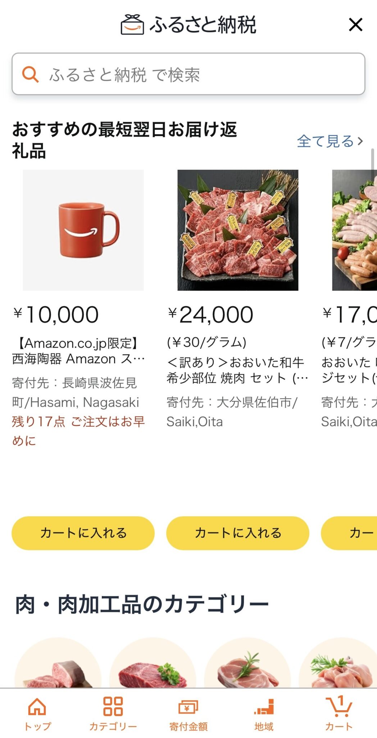Tap the orange magnifier icon in the search bar
The width and height of the screenshot is (377, 738).
tap(31, 74)
